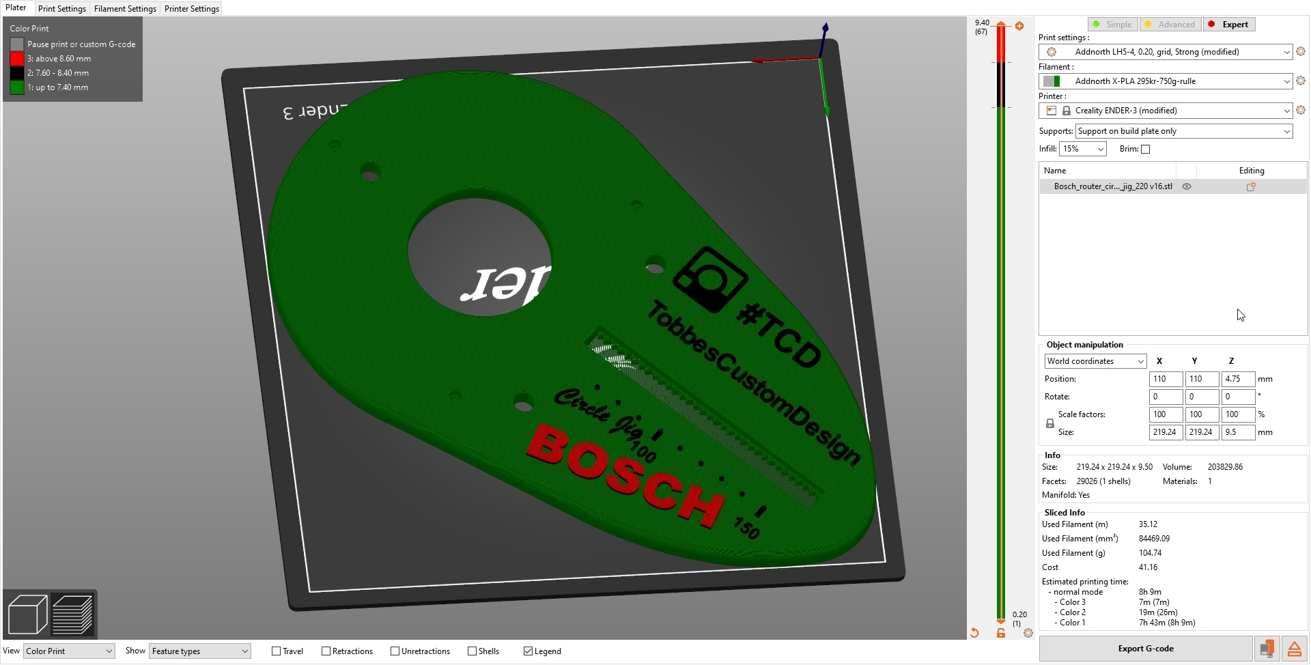
Task: Open the Filament preset dropdown
Action: pos(1166,81)
